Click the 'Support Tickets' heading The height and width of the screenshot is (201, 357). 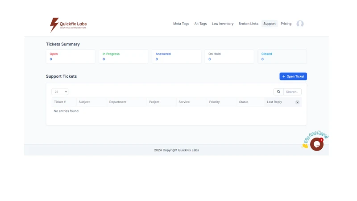61,76
